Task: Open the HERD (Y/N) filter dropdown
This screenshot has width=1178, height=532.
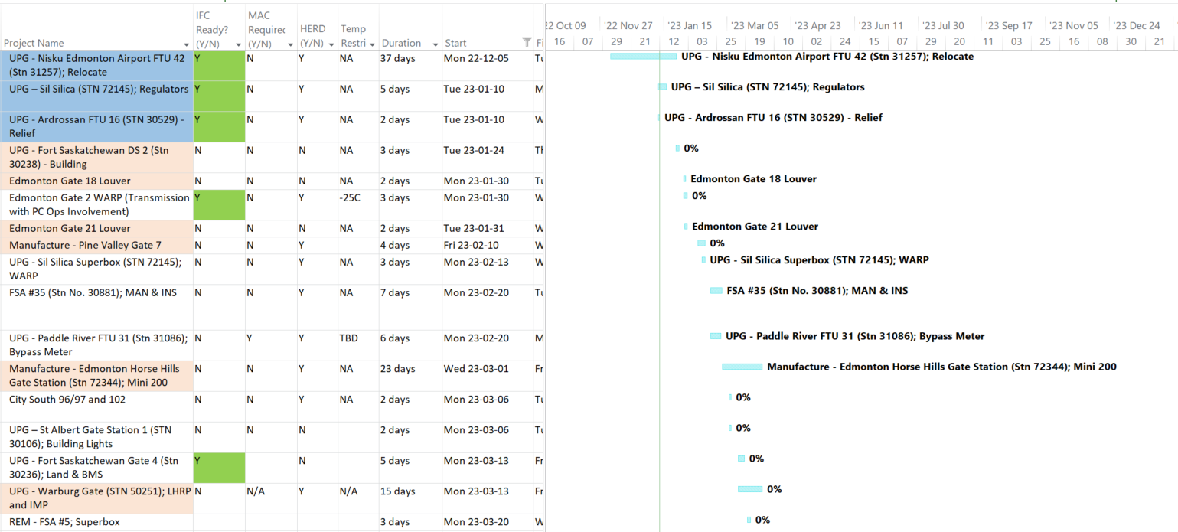Action: coord(330,44)
